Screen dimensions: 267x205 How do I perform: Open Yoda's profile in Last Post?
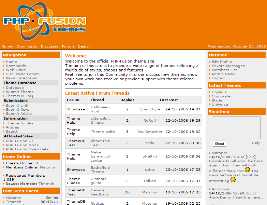[150, 143]
